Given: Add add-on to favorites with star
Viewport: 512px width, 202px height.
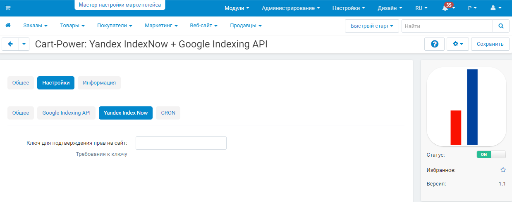Looking at the screenshot, I should (x=503, y=170).
